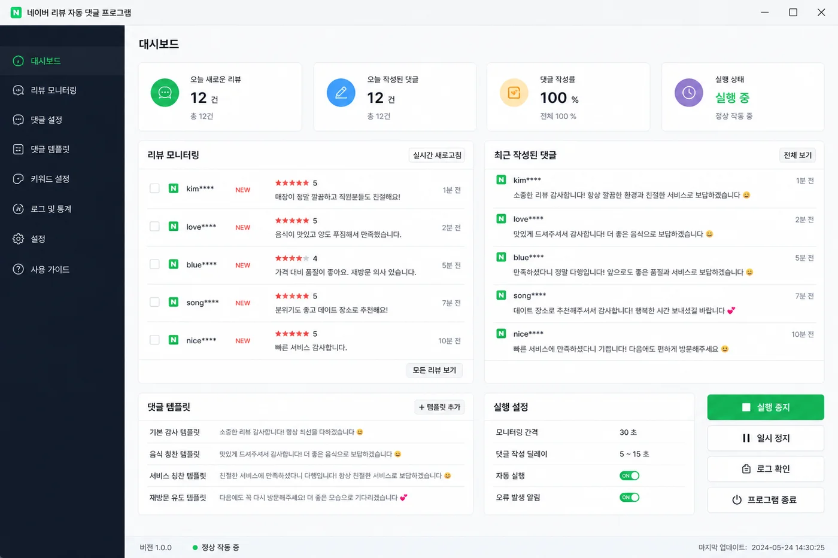Click the Naver icon in blue**** review row
This screenshot has width=838, height=558.
point(174,264)
